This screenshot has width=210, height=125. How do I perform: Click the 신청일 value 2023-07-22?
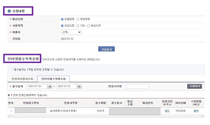67,39
